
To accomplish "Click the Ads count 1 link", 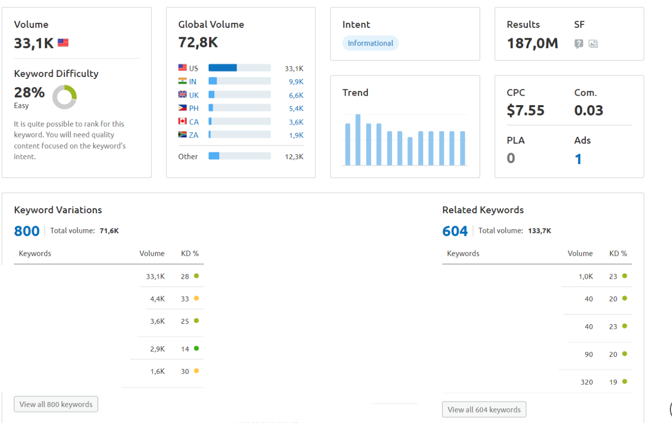I will click(578, 159).
